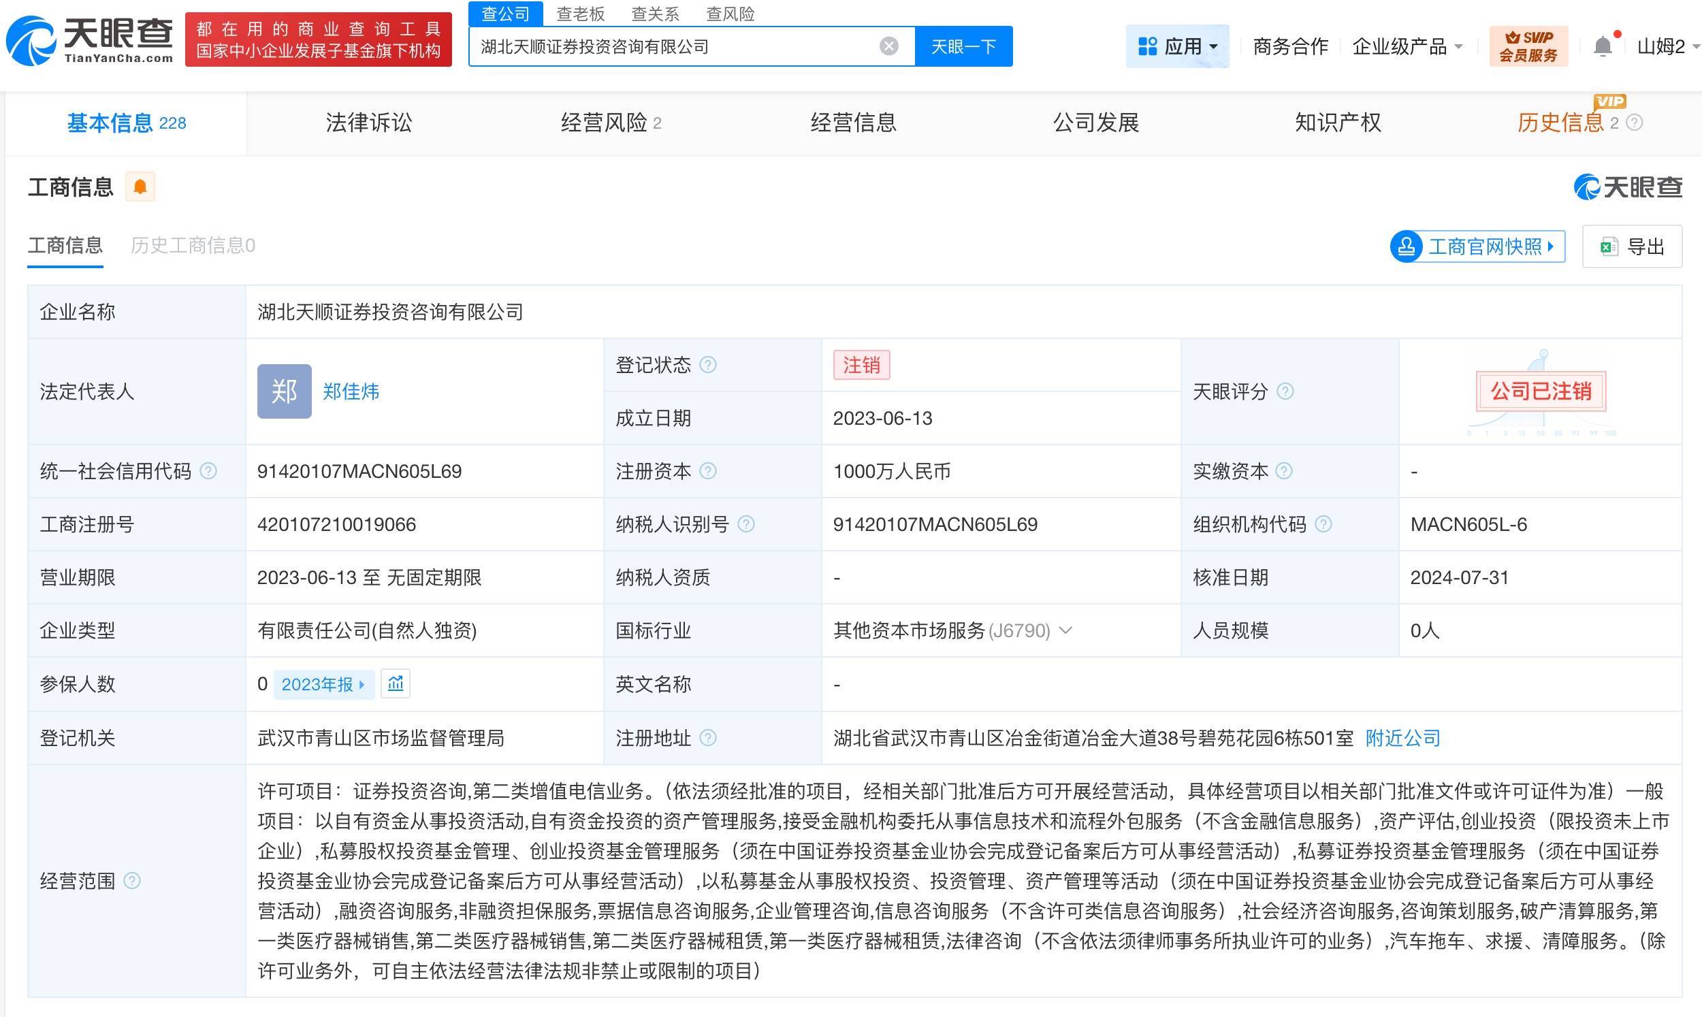This screenshot has width=1702, height=1017.
Task: Expand 其他资本市场服务 industry chevron
Action: [1065, 630]
